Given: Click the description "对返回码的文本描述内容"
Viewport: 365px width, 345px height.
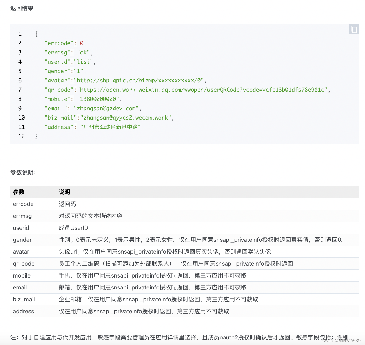Looking at the screenshot, I should [91, 216].
